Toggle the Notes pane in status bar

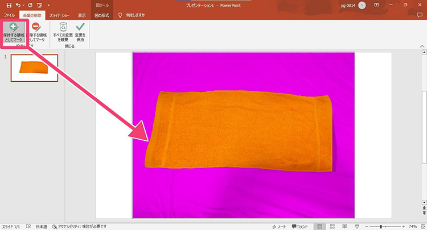(279, 225)
